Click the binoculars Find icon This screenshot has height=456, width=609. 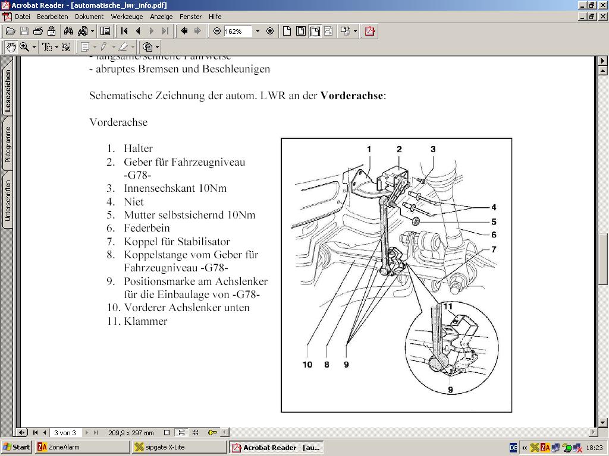coord(68,31)
